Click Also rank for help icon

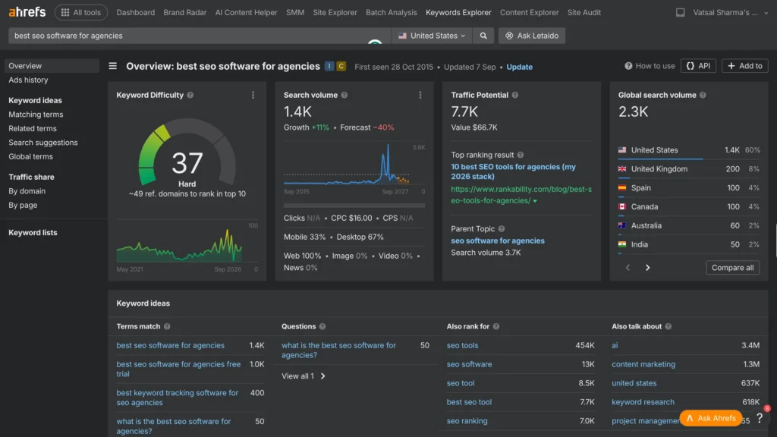coord(496,326)
